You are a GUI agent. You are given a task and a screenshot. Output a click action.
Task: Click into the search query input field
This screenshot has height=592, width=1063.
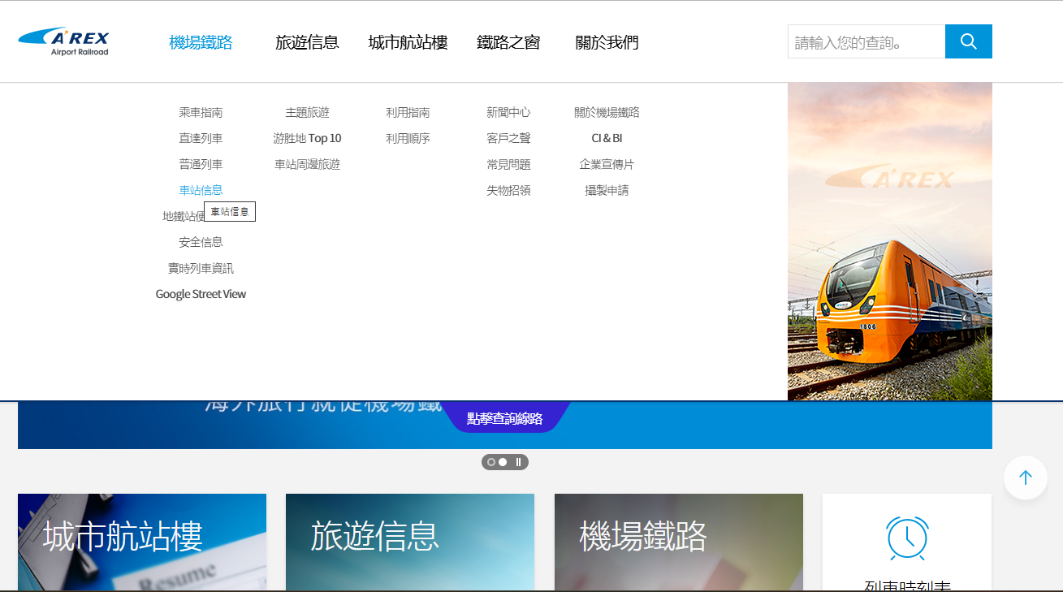[x=866, y=41]
